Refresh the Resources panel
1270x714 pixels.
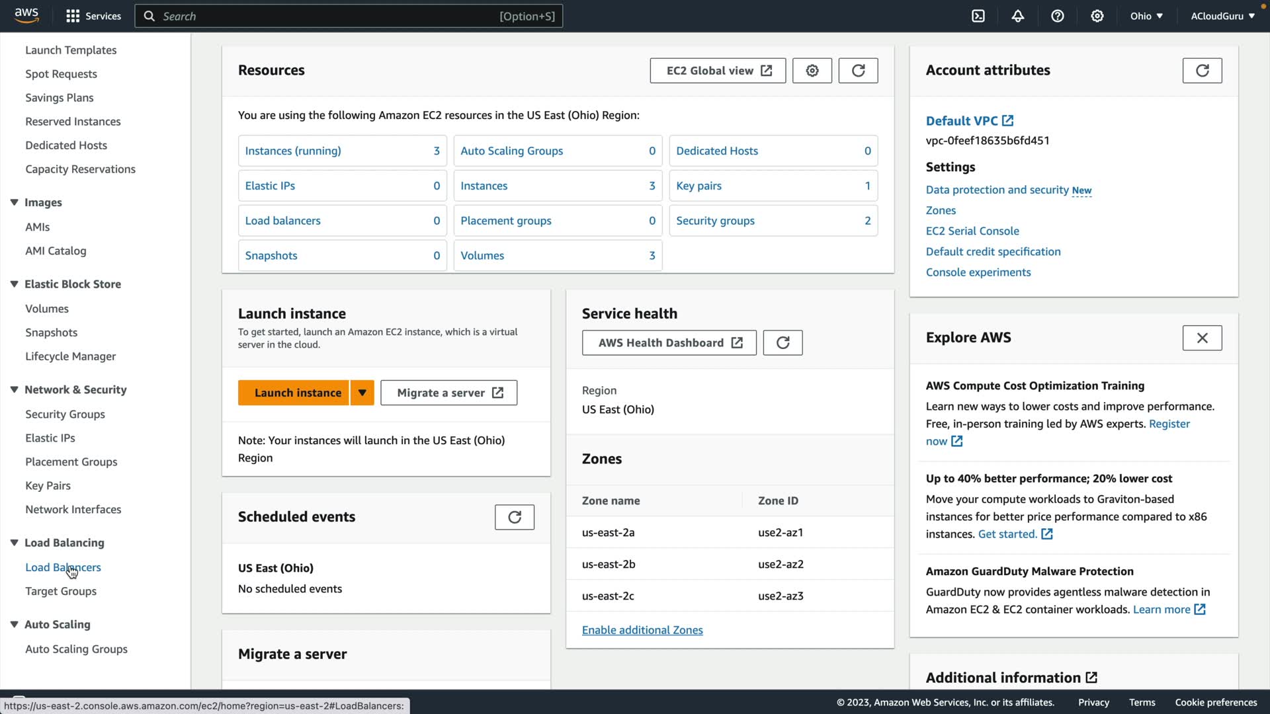[858, 71]
